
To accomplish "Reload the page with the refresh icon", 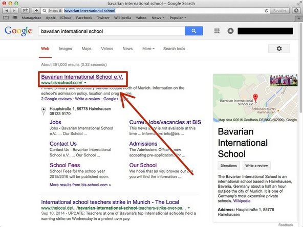I will tap(266, 11).
